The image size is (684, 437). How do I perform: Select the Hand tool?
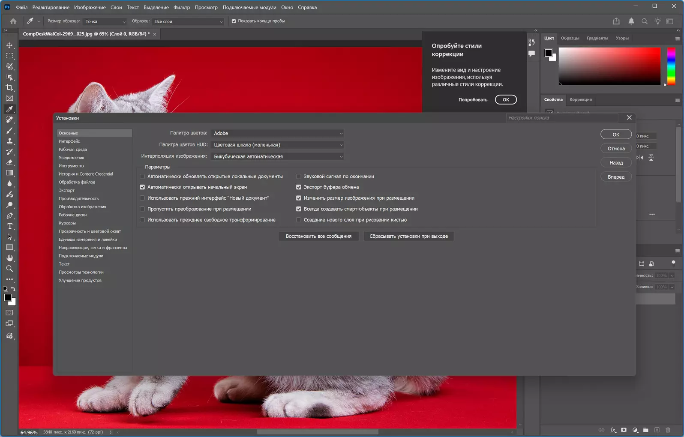pyautogui.click(x=9, y=258)
